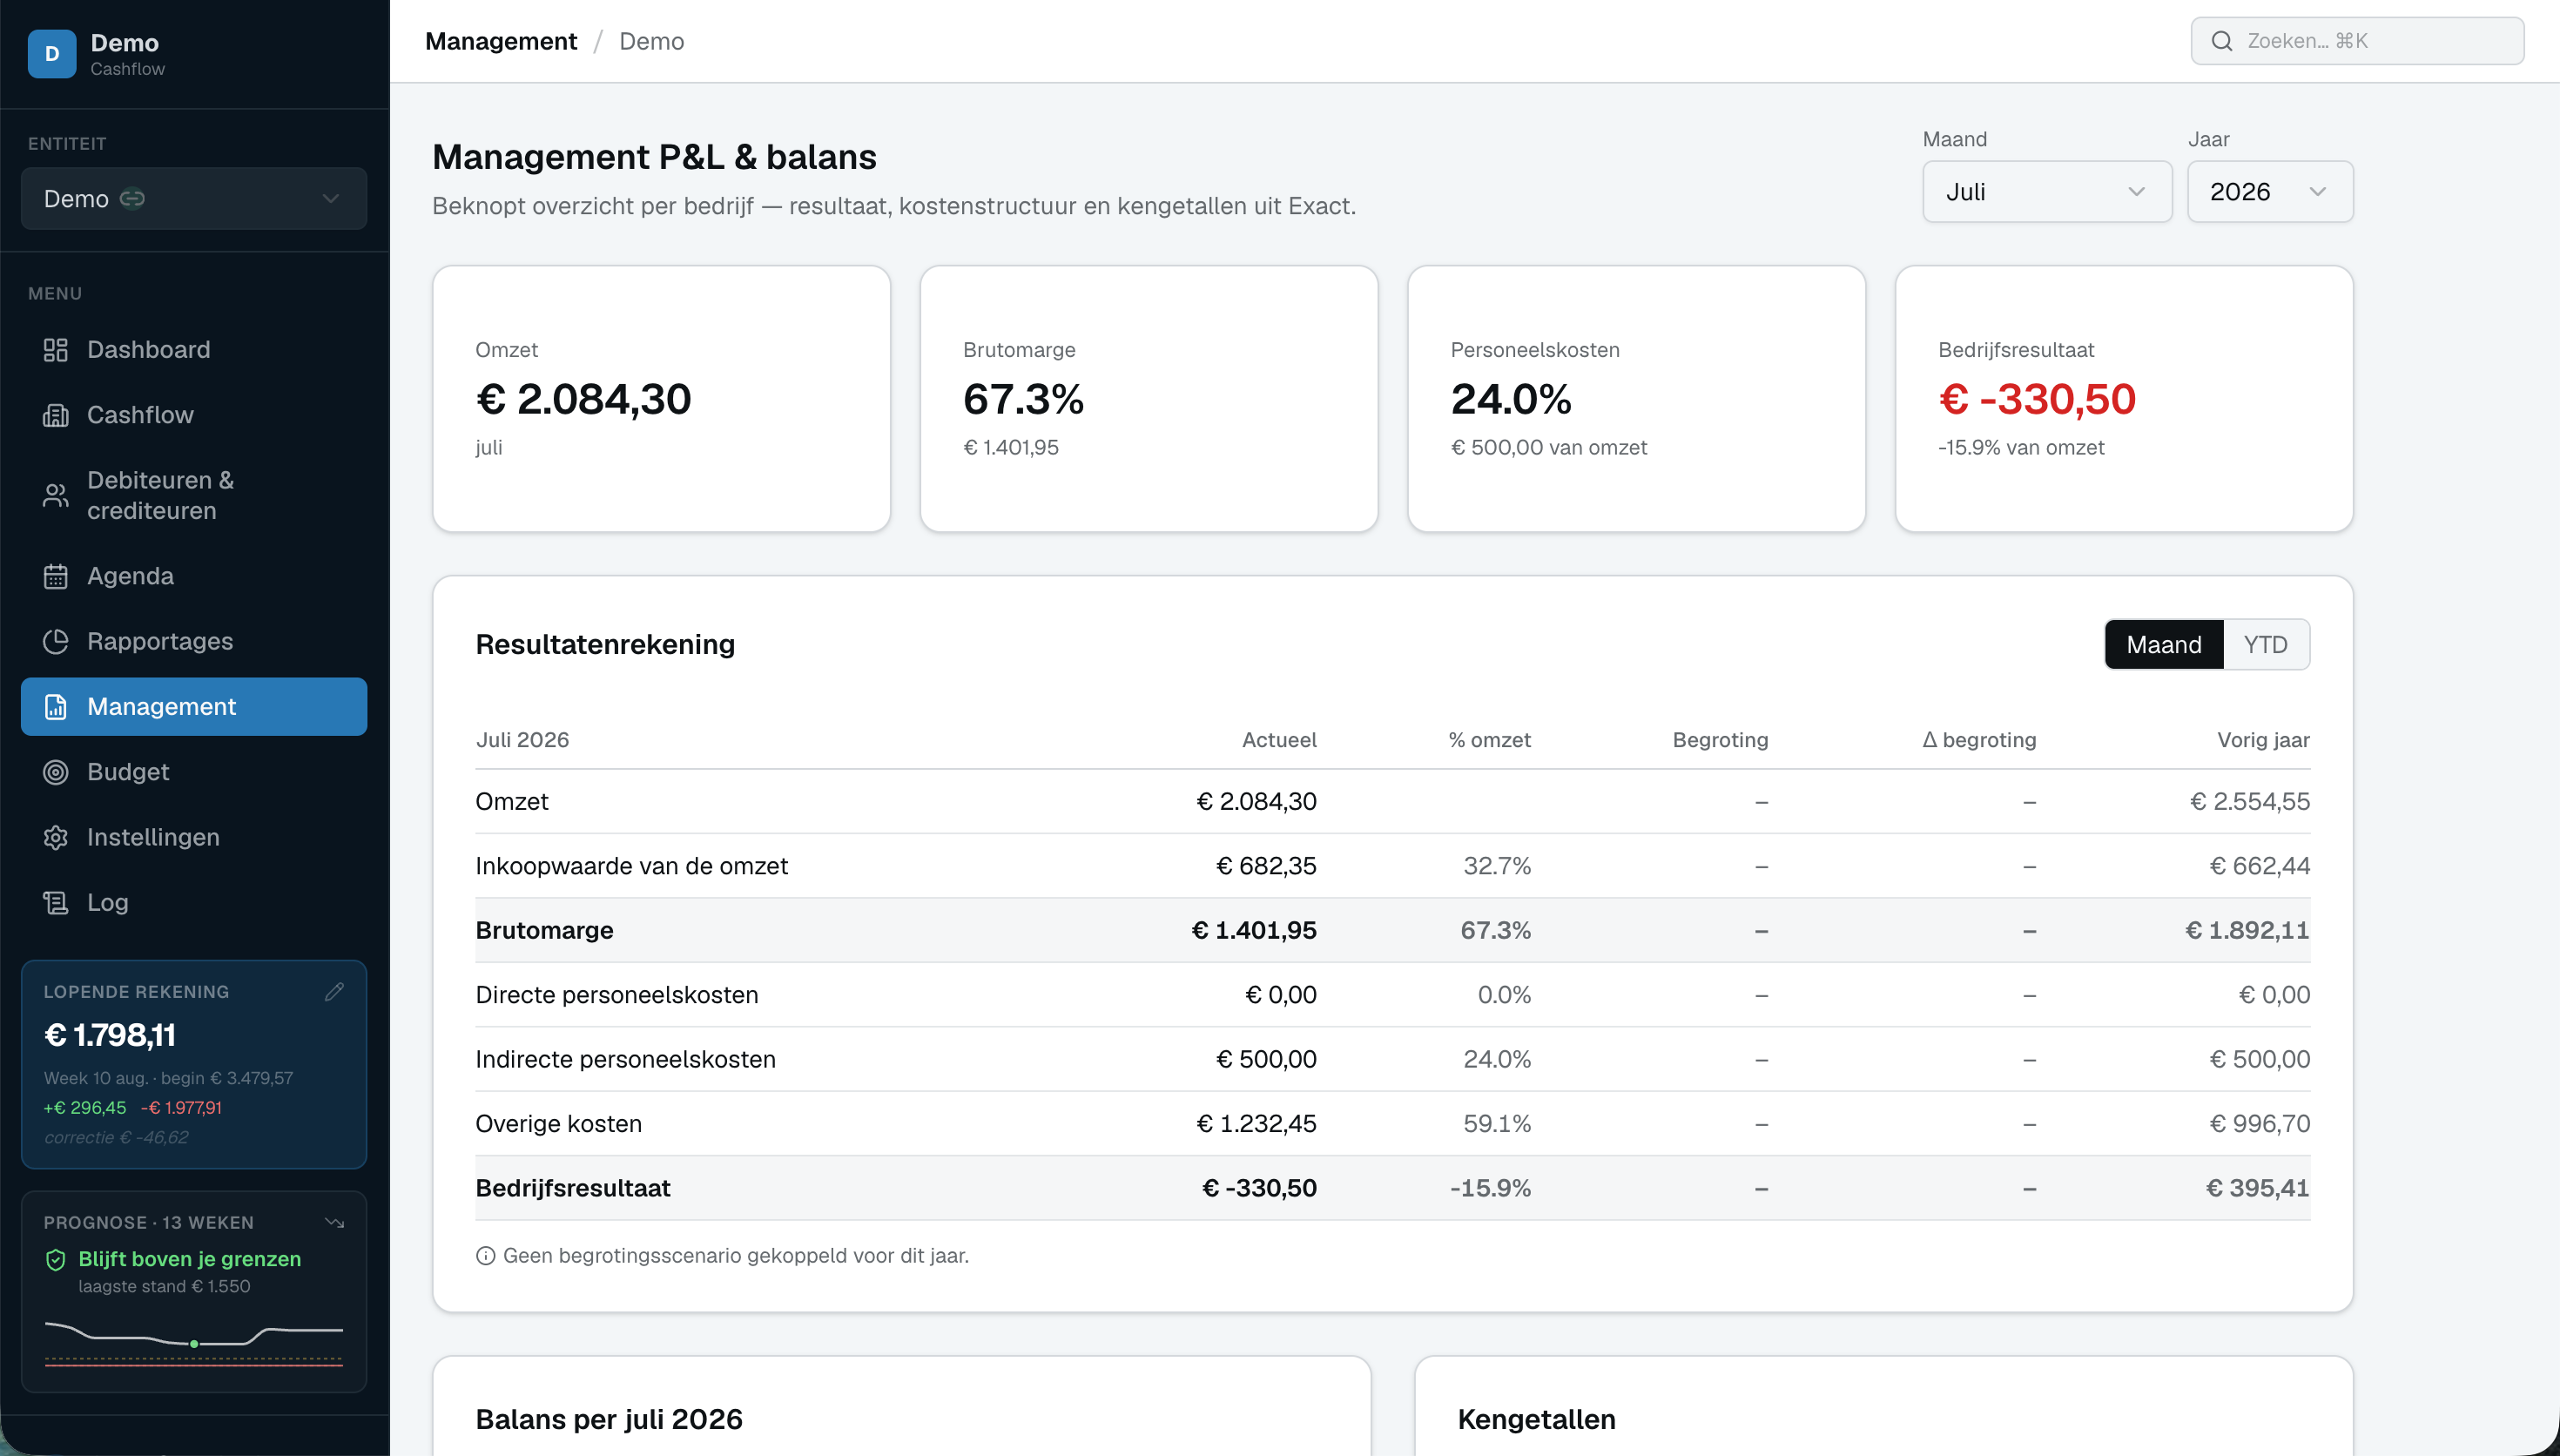Click the Log scroll icon
This screenshot has width=2560, height=1456.
[55, 902]
